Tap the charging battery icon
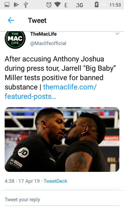 point(97,5)
